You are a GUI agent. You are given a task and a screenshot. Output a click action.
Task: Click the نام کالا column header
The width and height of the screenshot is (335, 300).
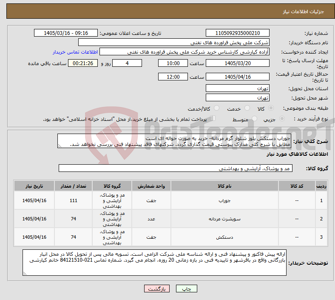click(x=224, y=186)
